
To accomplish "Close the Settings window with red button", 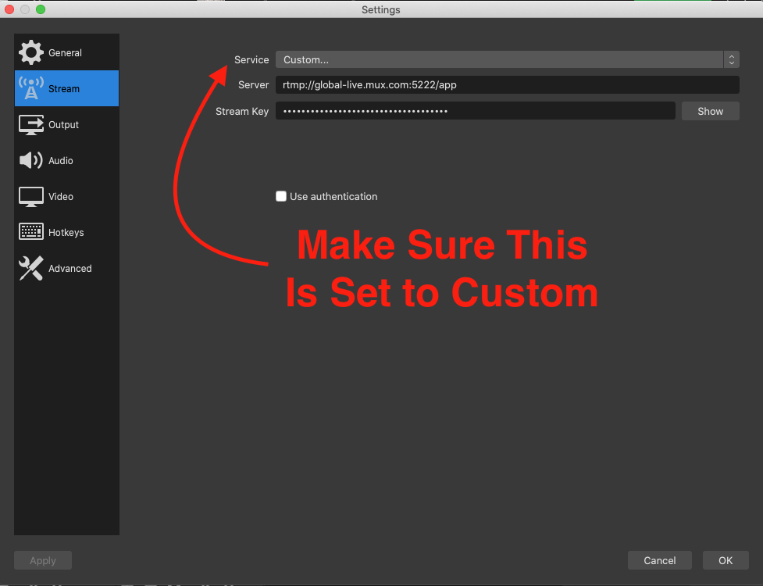I will pyautogui.click(x=9, y=9).
